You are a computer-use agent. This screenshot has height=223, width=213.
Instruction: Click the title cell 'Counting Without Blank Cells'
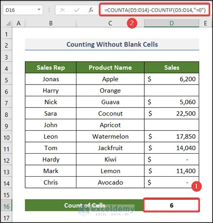tap(112, 45)
